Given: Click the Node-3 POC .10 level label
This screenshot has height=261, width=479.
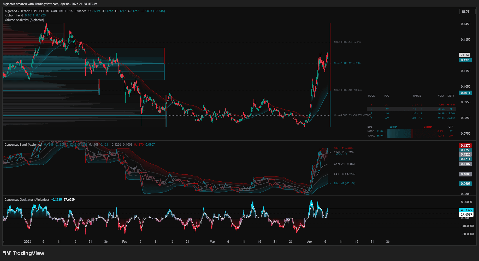Looking at the screenshot, I should click(348, 90).
